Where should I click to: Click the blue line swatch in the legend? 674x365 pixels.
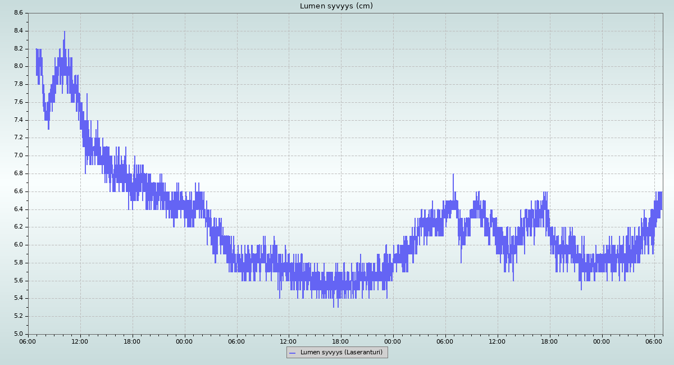tap(292, 353)
